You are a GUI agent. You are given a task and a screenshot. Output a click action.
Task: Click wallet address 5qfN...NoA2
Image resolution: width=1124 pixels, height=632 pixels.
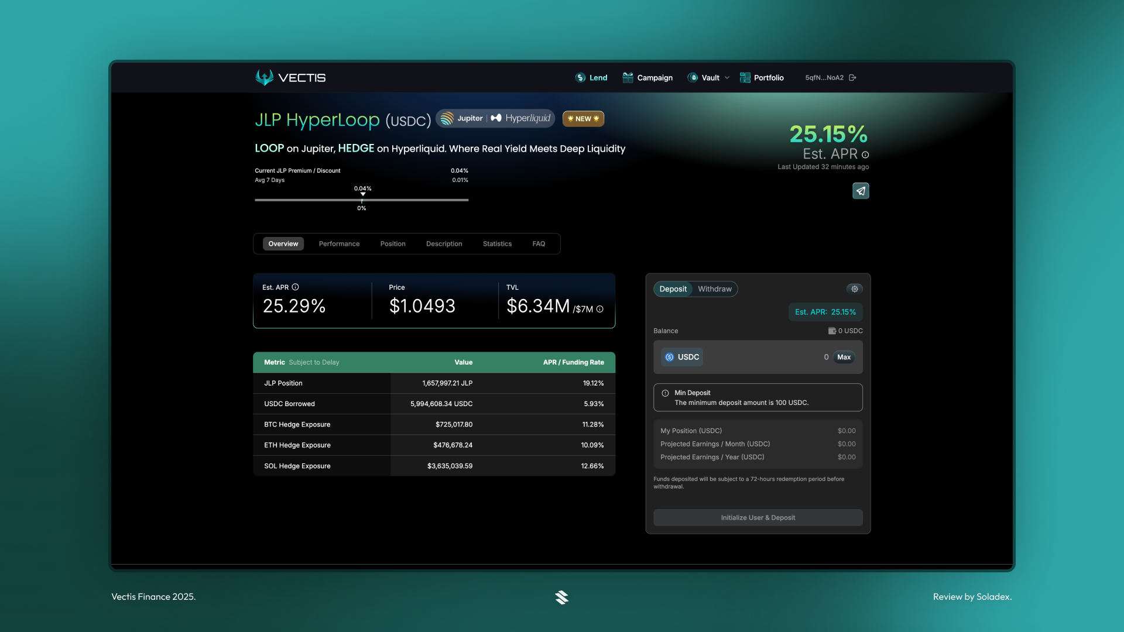coord(824,78)
